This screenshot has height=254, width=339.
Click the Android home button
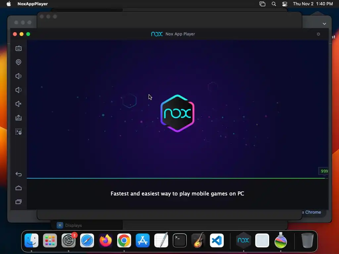pyautogui.click(x=19, y=188)
